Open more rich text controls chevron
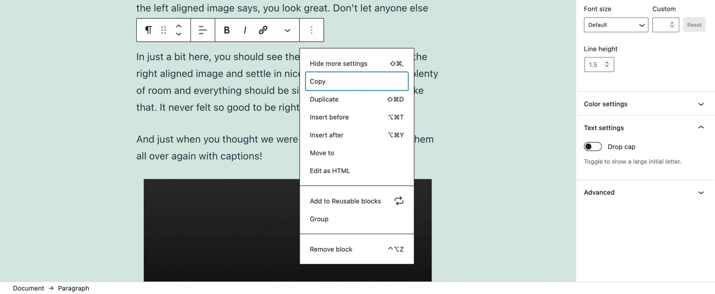The height and width of the screenshot is (294, 715). pos(287,30)
